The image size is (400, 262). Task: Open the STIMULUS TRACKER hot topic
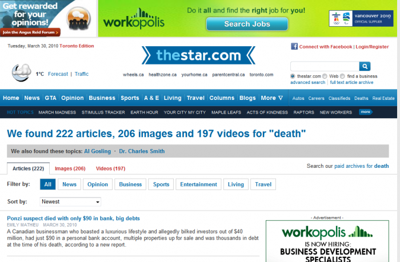coord(103,112)
